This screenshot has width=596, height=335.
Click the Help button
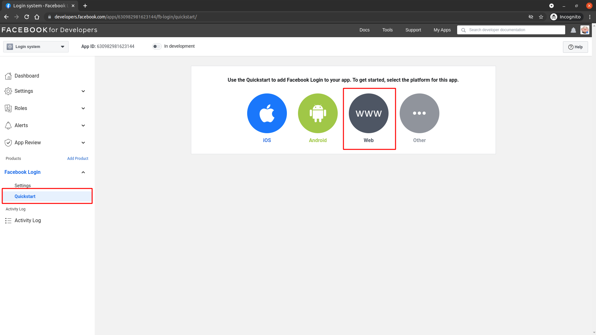tap(575, 47)
